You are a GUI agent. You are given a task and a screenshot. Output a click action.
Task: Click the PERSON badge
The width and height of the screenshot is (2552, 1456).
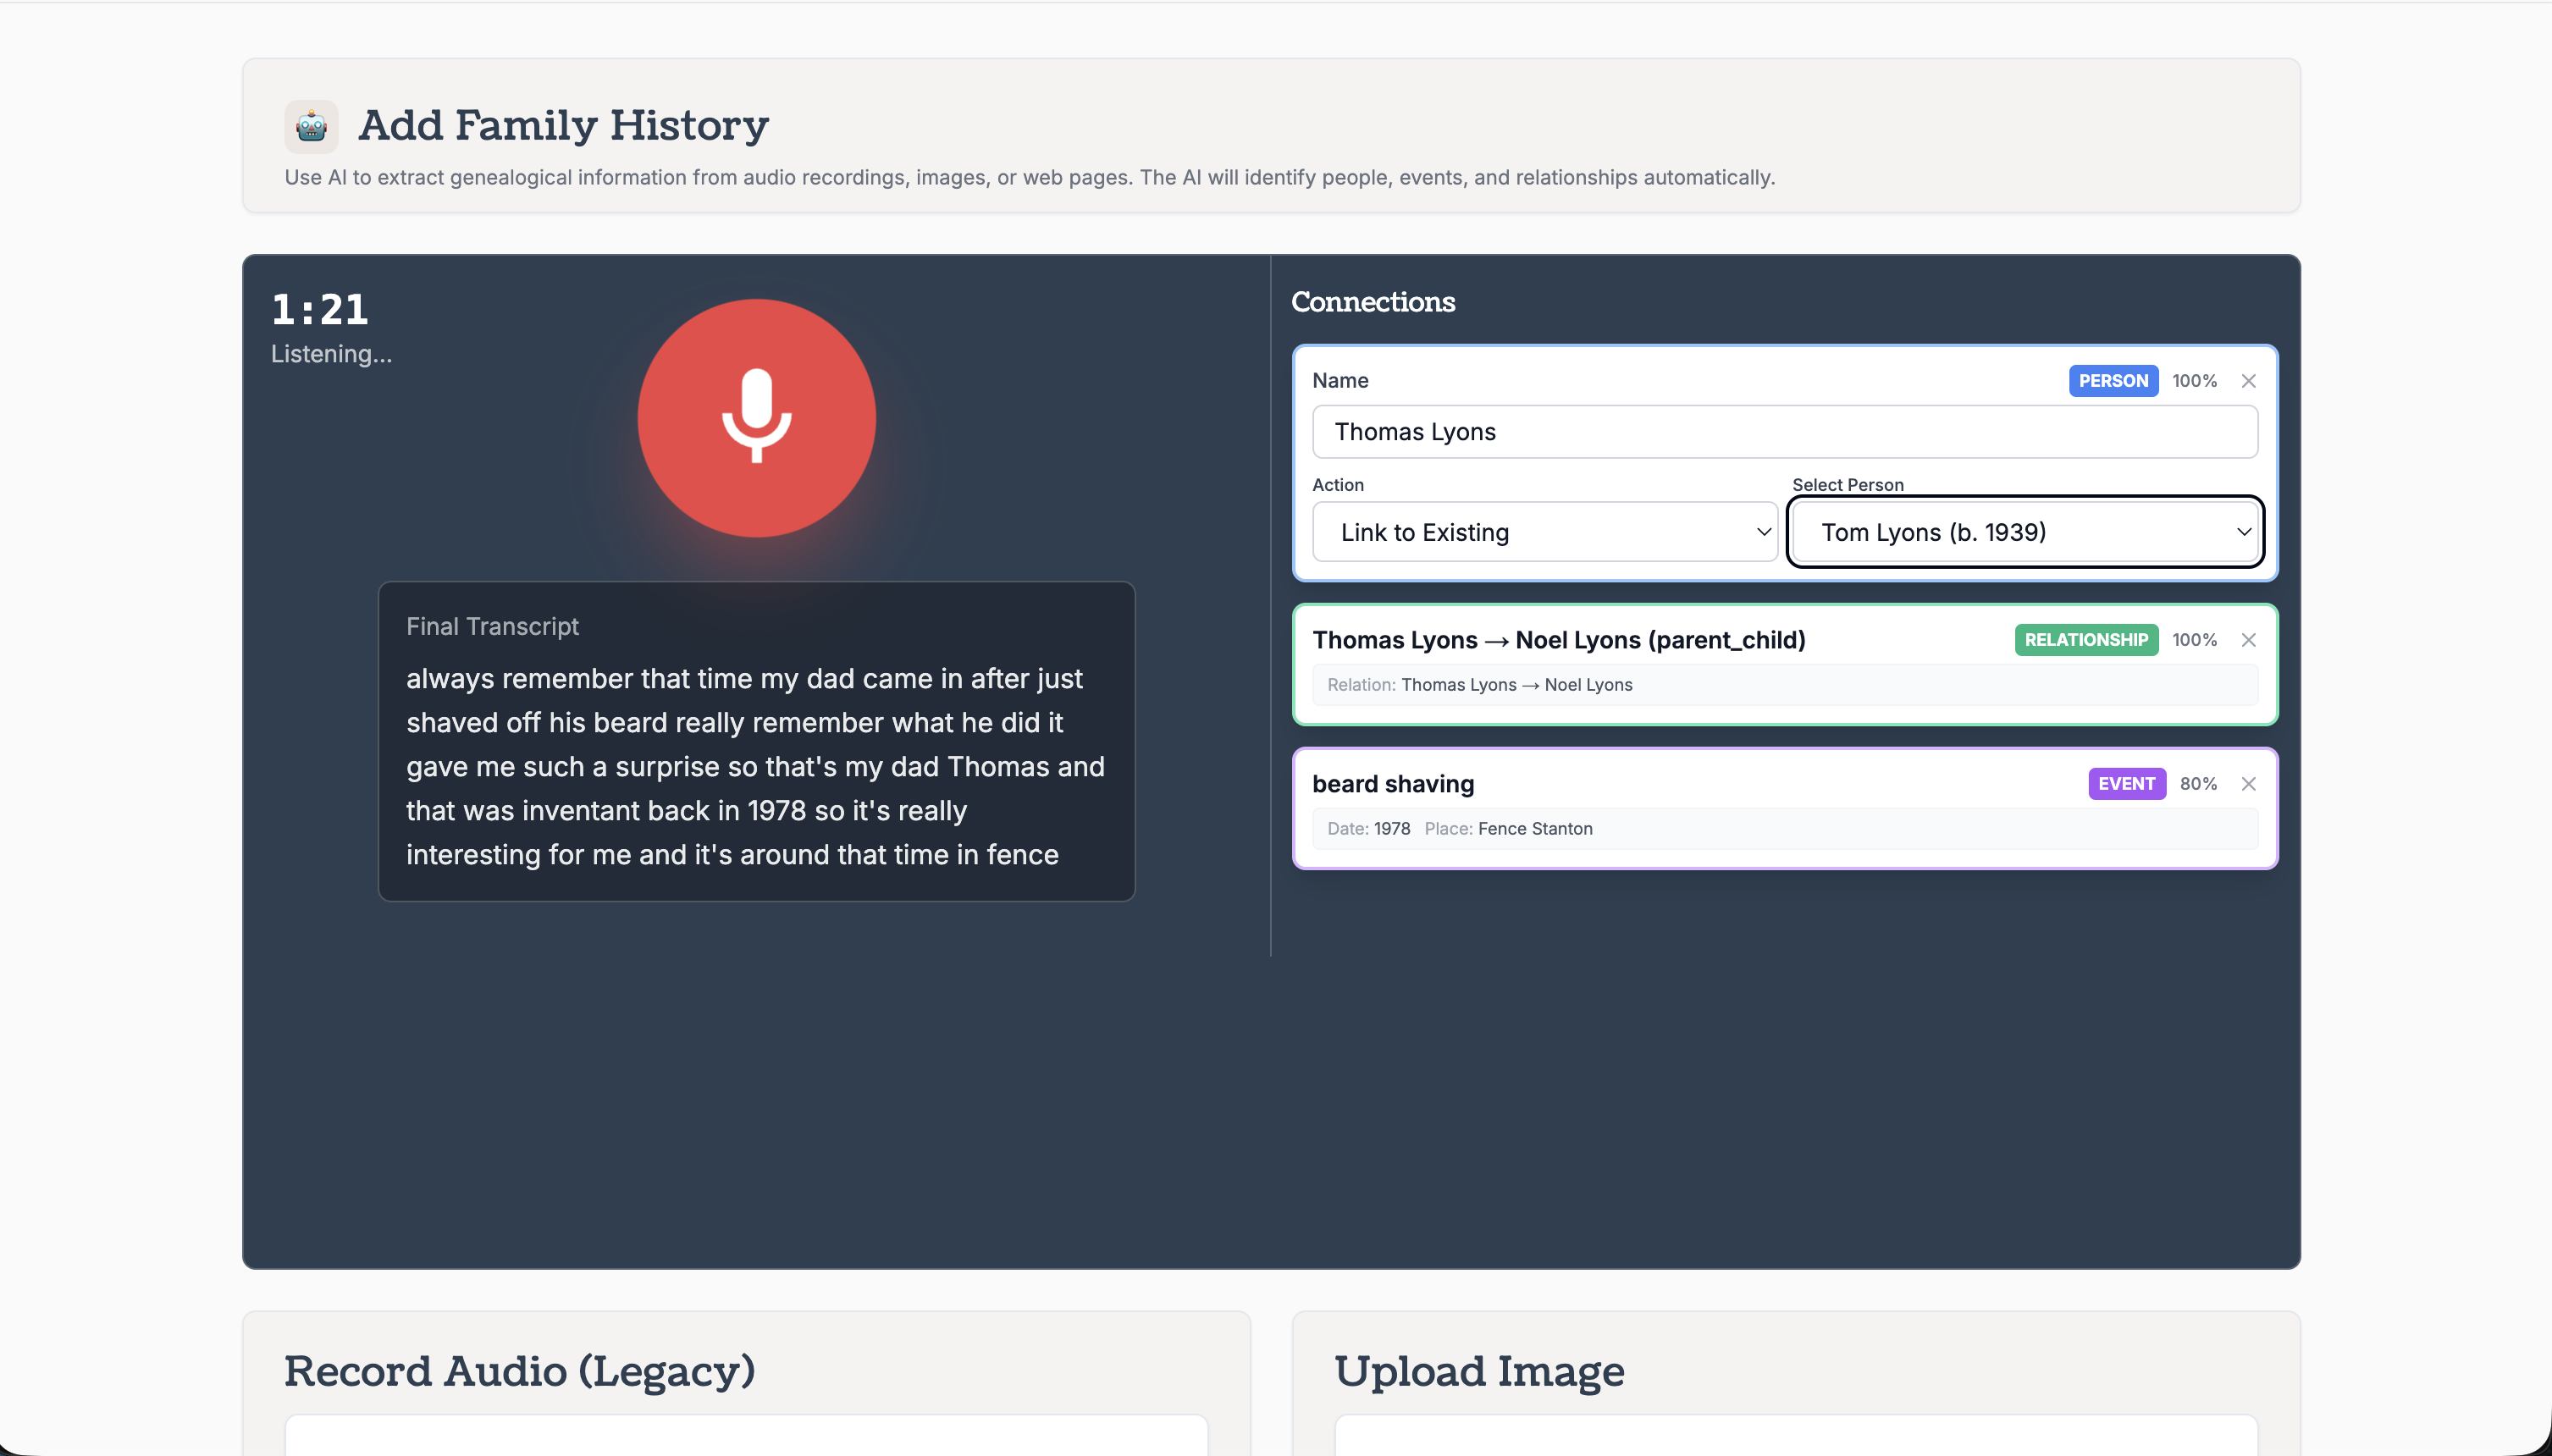click(x=2113, y=381)
